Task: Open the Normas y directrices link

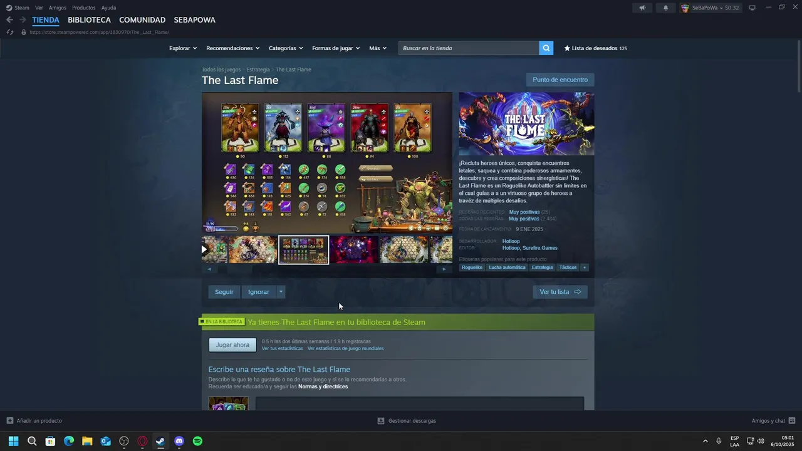Action: click(323, 386)
